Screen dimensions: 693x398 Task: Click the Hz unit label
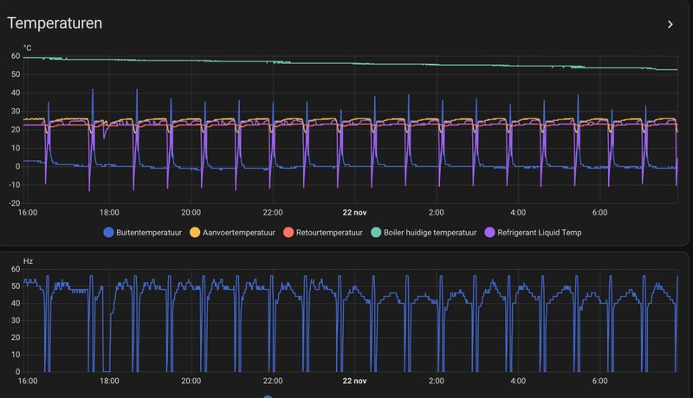click(28, 261)
